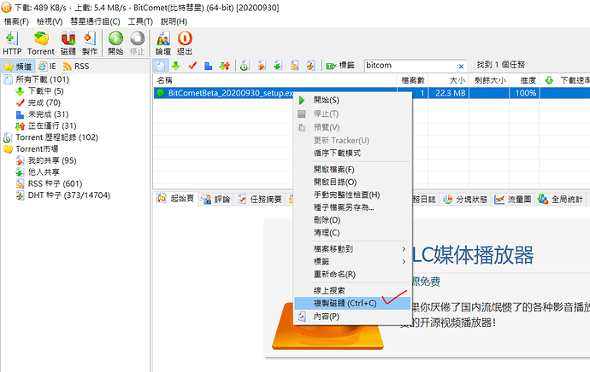Clear the bitcom search text with X

[x=461, y=66]
